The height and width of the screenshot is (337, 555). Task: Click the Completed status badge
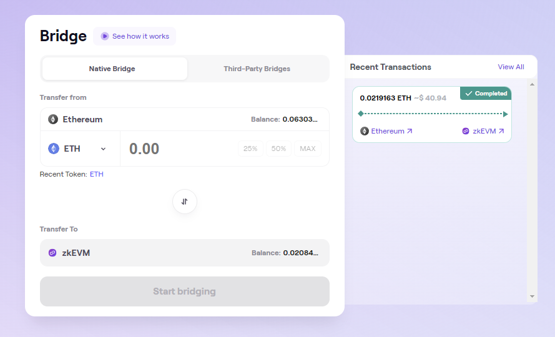(x=486, y=94)
